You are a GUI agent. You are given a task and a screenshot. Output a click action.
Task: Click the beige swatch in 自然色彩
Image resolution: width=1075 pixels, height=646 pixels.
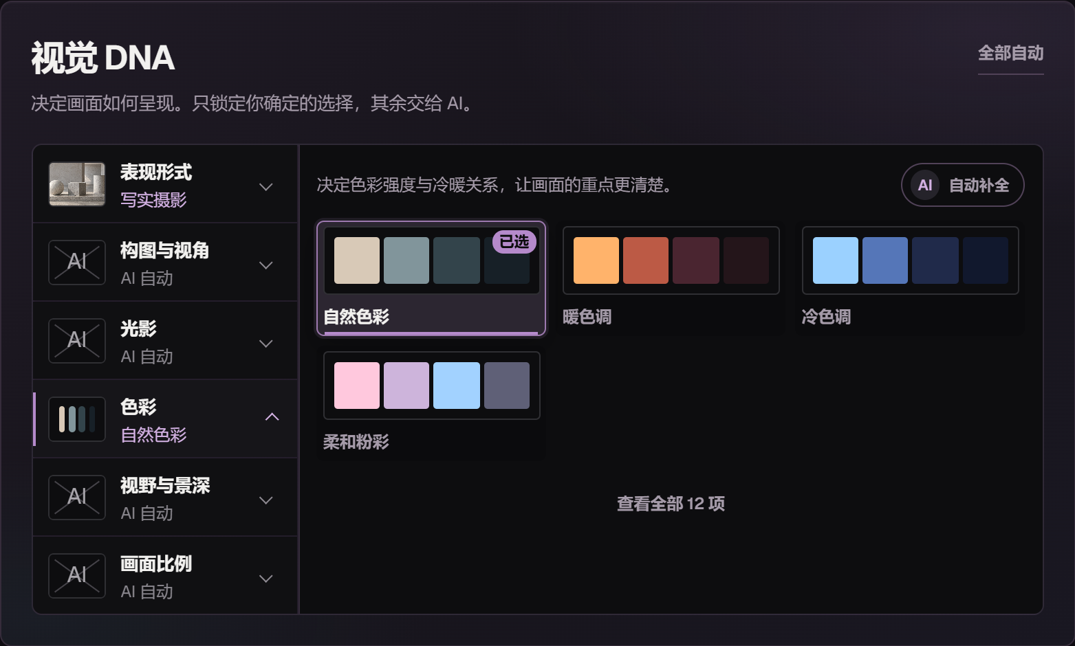pos(357,260)
